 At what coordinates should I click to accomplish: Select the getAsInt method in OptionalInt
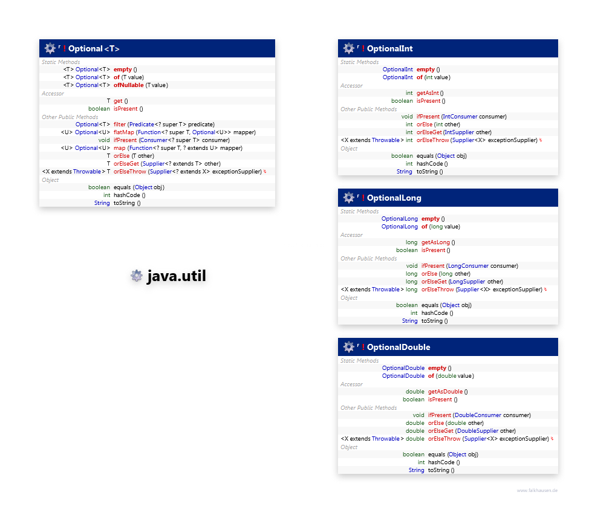tap(428, 93)
